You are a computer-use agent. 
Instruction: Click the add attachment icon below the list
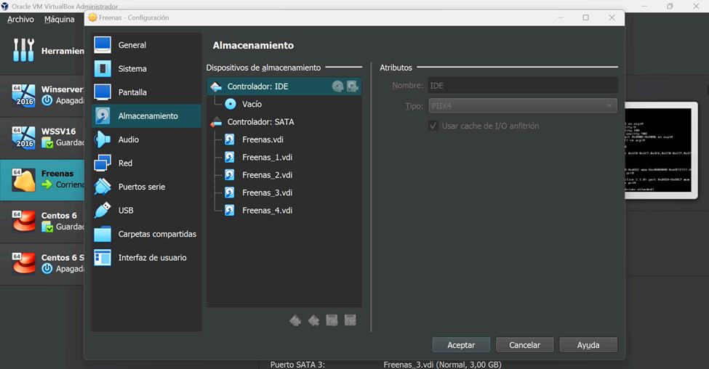click(x=332, y=320)
